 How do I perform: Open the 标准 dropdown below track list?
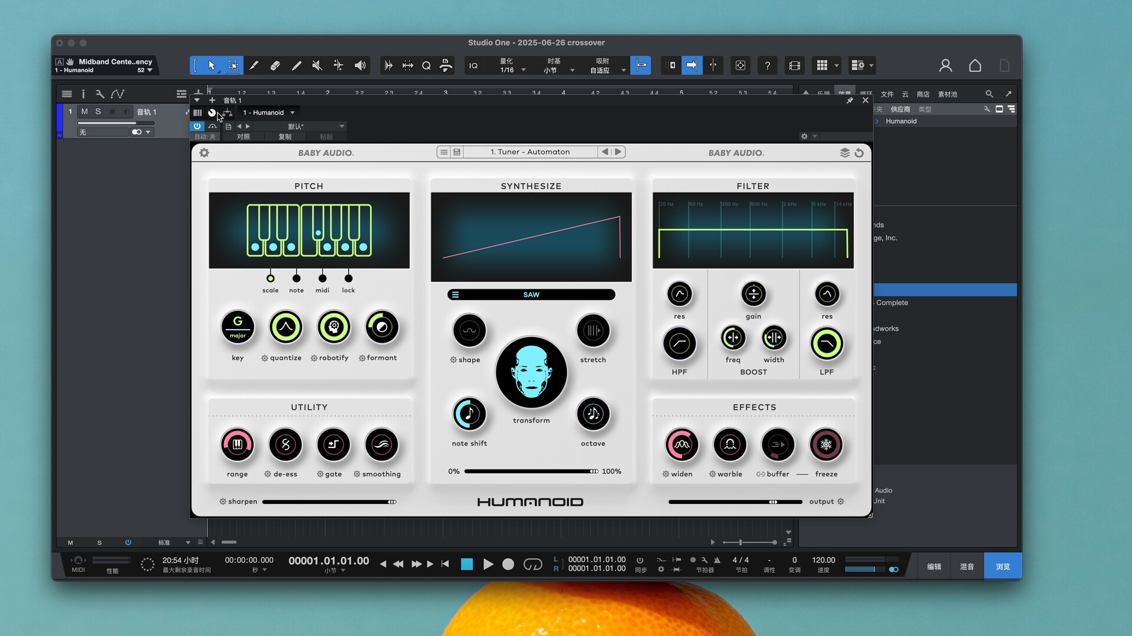coord(173,542)
